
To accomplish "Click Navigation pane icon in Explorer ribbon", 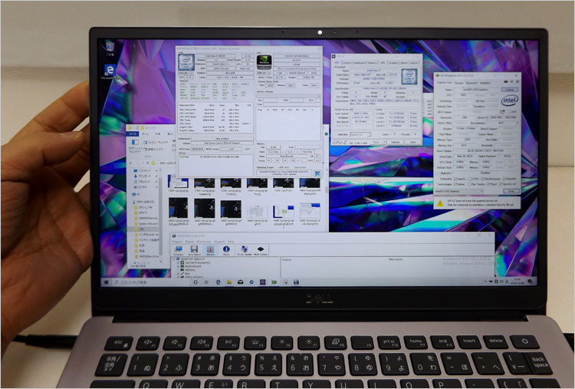I will 135,143.
